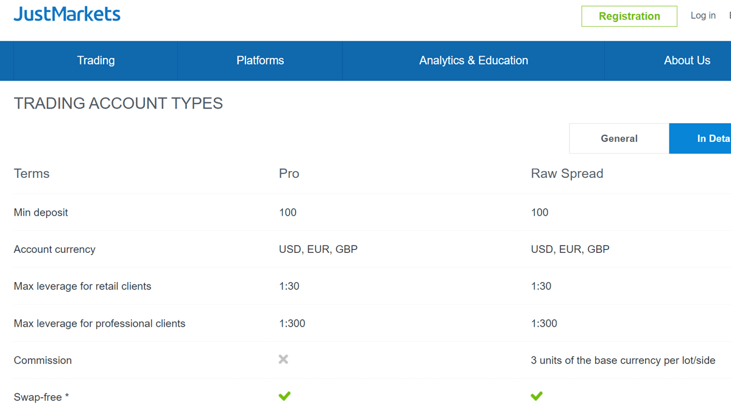Image resolution: width=731 pixels, height=407 pixels.
Task: Click the Log in link
Action: click(x=703, y=16)
